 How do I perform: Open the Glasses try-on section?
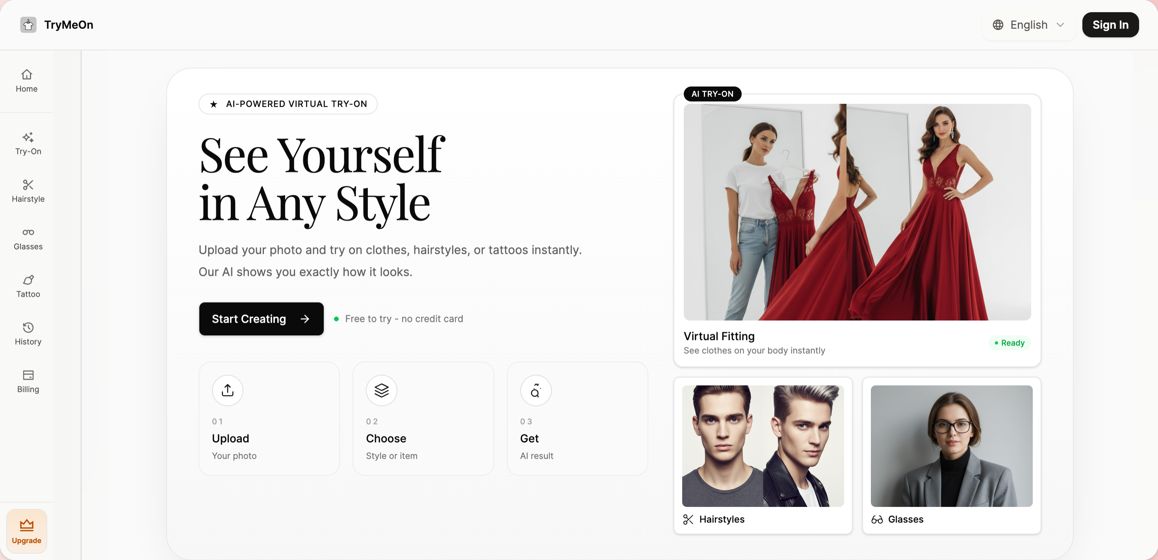pos(28,238)
